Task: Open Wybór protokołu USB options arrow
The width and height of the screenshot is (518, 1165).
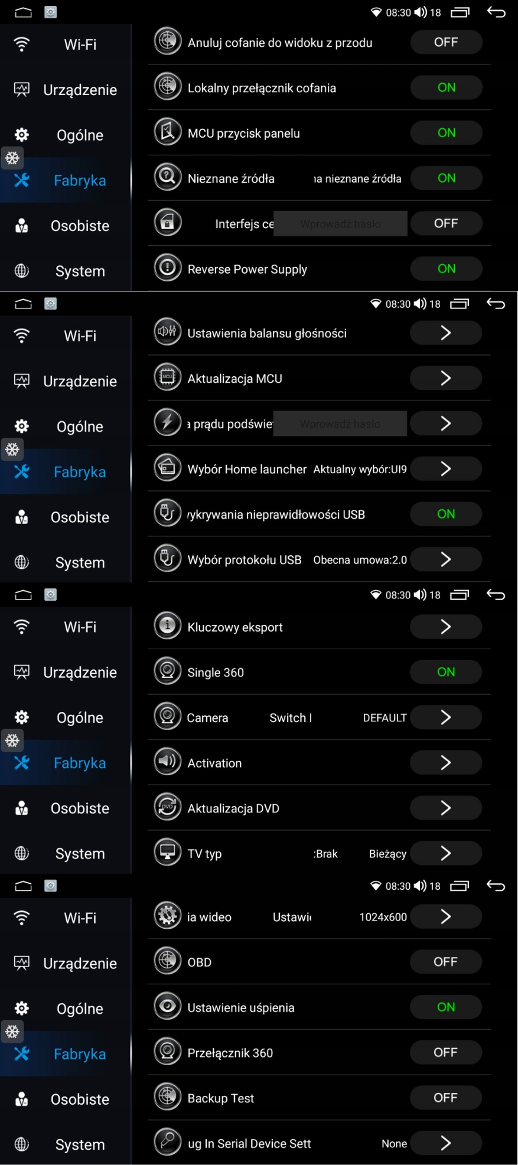Action: (446, 559)
